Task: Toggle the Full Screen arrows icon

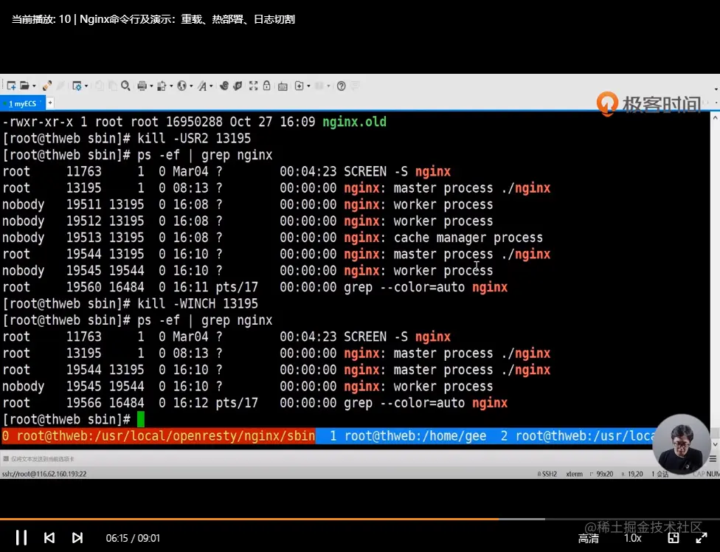Action: point(253,86)
